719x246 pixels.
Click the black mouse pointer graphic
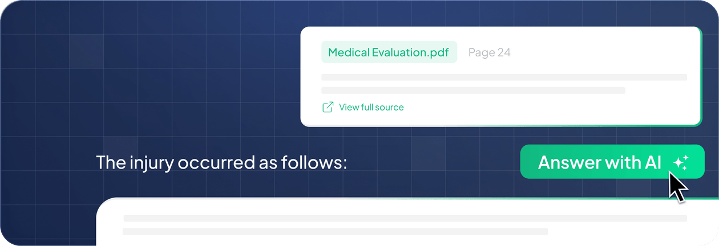[x=677, y=187]
